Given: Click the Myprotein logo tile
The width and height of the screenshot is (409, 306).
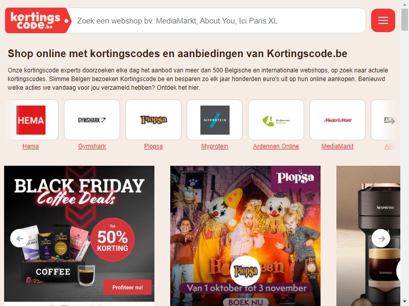Looking at the screenshot, I should 215,120.
